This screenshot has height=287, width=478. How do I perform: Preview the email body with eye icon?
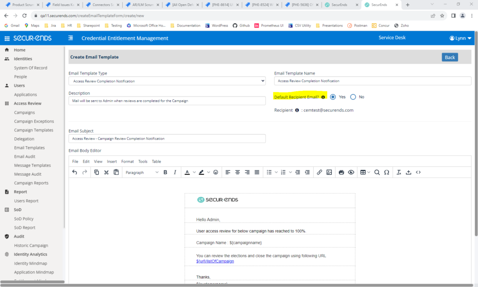coord(351,172)
